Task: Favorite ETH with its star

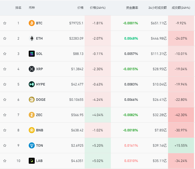Action: (5, 38)
